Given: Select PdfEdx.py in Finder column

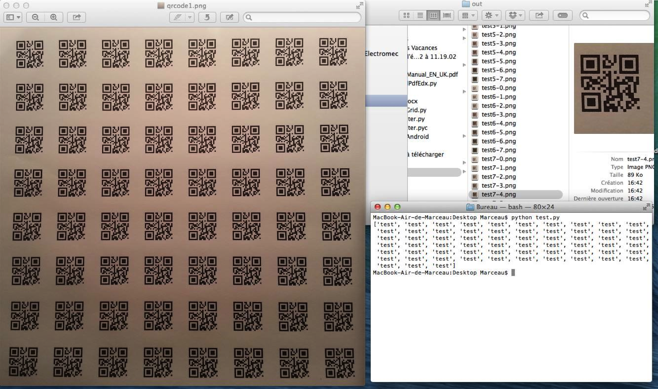Looking at the screenshot, I should click(422, 83).
